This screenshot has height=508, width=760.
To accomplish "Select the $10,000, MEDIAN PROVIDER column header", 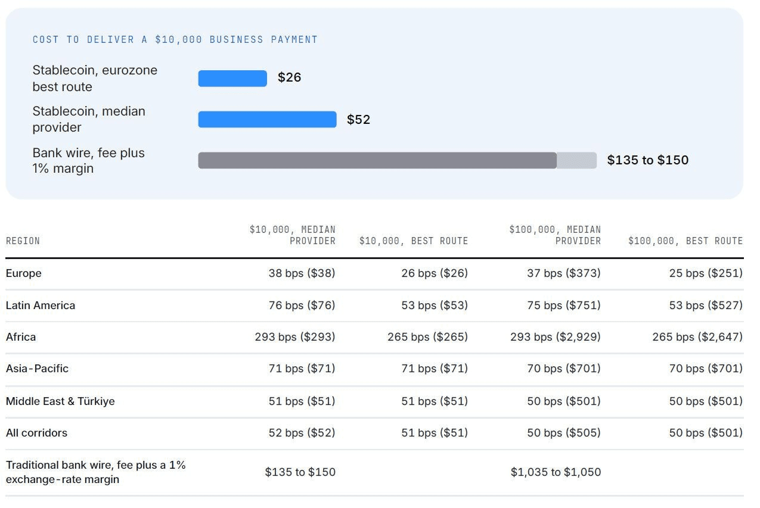I will pos(293,235).
